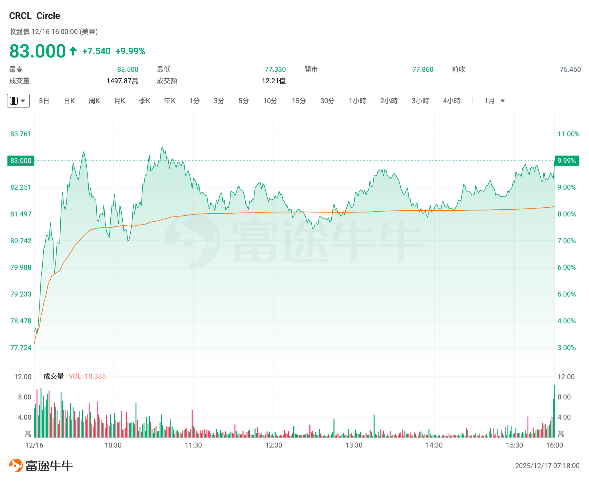Select the 4小時 interval
The width and height of the screenshot is (589, 481).
452,101
